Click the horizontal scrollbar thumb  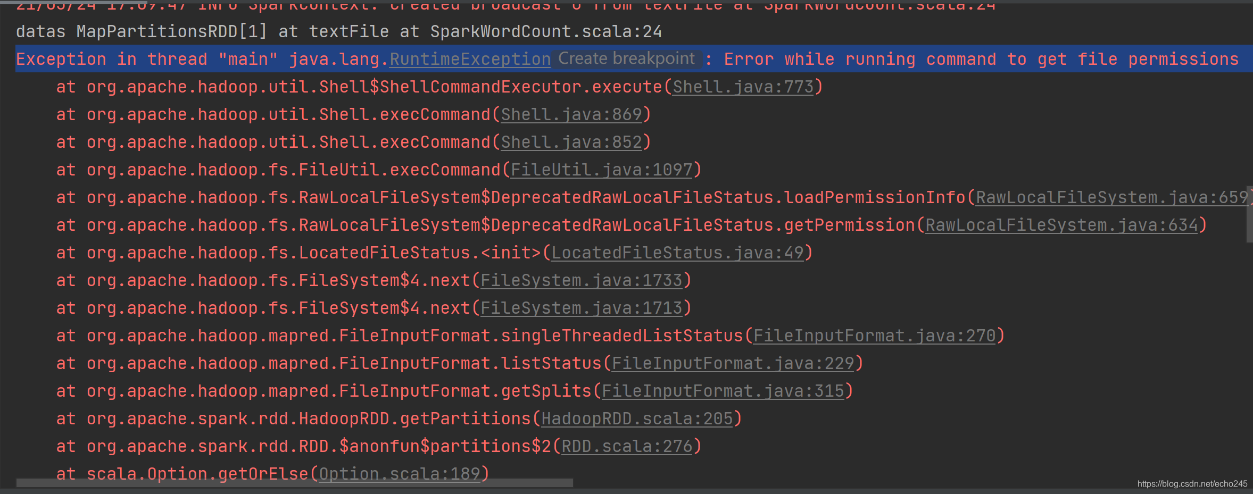click(295, 483)
